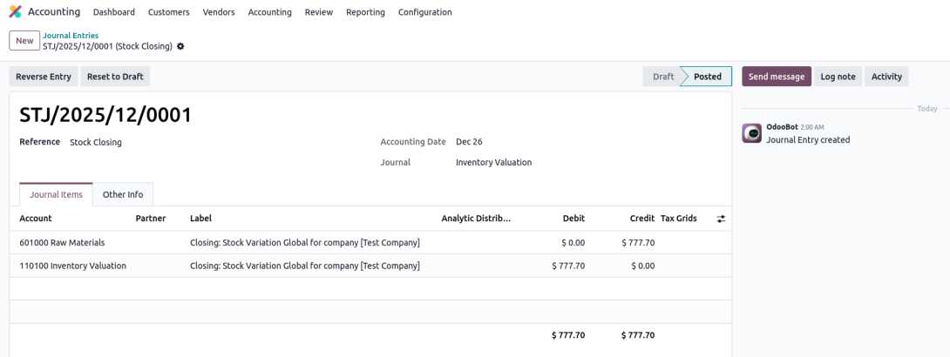Expand the Vendors menu
Image resolution: width=950 pixels, height=357 pixels.
pyautogui.click(x=218, y=12)
